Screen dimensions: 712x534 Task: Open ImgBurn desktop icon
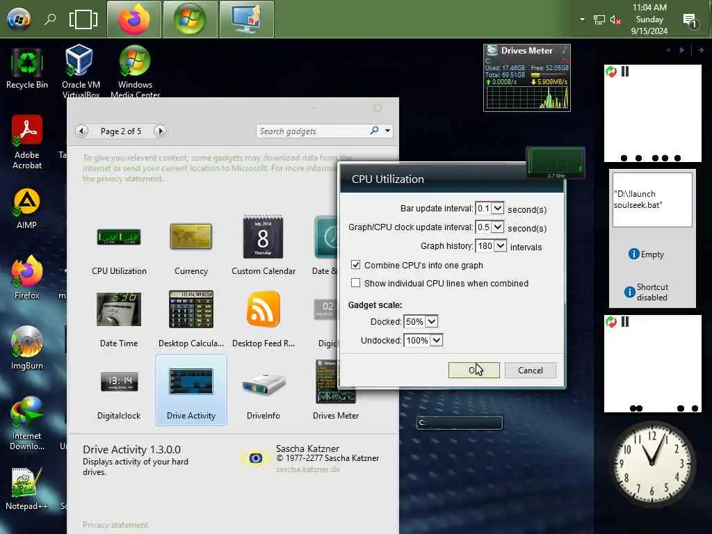point(27,348)
